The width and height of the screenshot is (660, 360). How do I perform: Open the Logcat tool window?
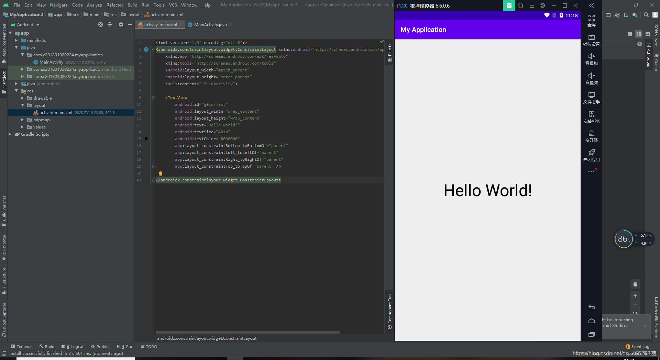click(73, 347)
